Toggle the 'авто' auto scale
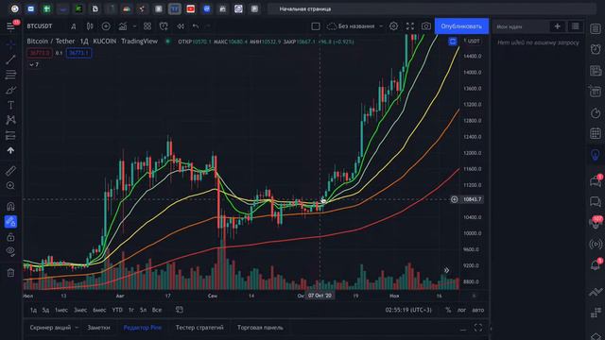 tap(477, 310)
